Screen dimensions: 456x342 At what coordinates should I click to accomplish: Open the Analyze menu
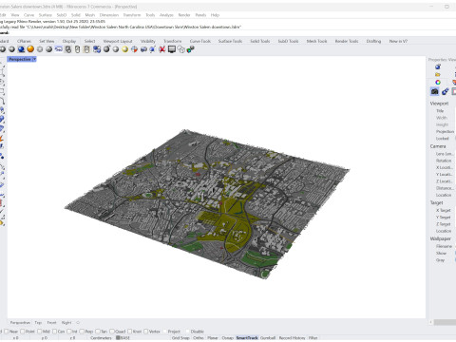pyautogui.click(x=166, y=15)
